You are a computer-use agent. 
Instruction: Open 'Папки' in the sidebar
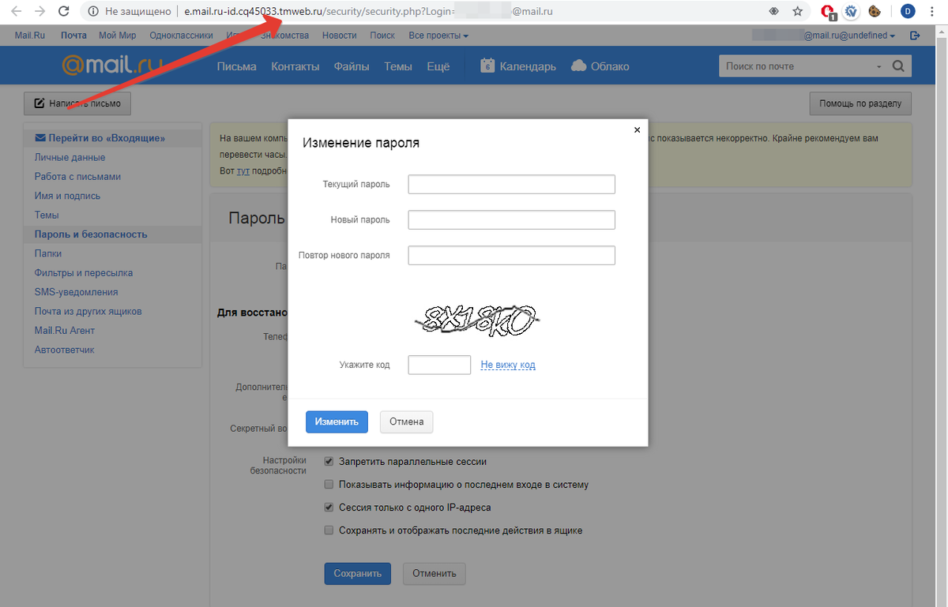click(48, 253)
